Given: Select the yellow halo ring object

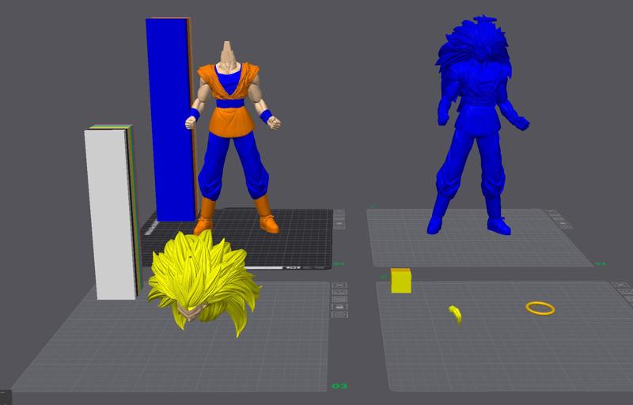Looking at the screenshot, I should pos(540,308).
